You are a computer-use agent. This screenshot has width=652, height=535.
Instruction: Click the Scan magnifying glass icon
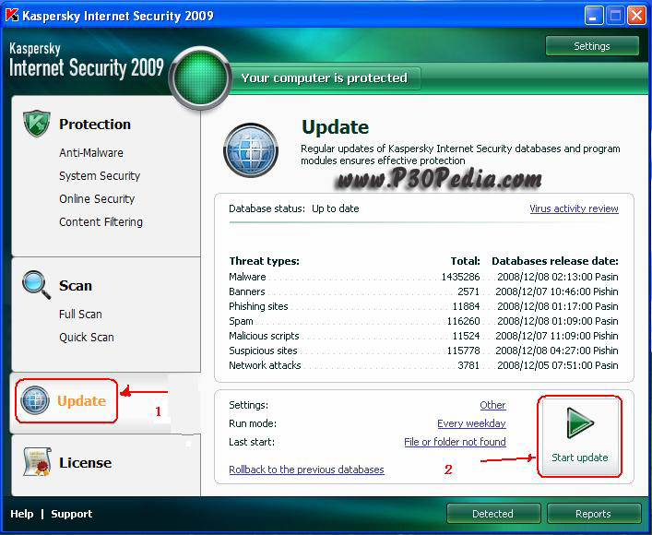pyautogui.click(x=36, y=285)
